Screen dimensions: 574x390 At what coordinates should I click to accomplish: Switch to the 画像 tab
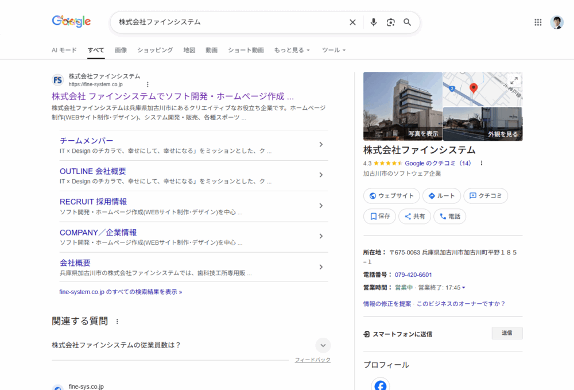tap(121, 50)
